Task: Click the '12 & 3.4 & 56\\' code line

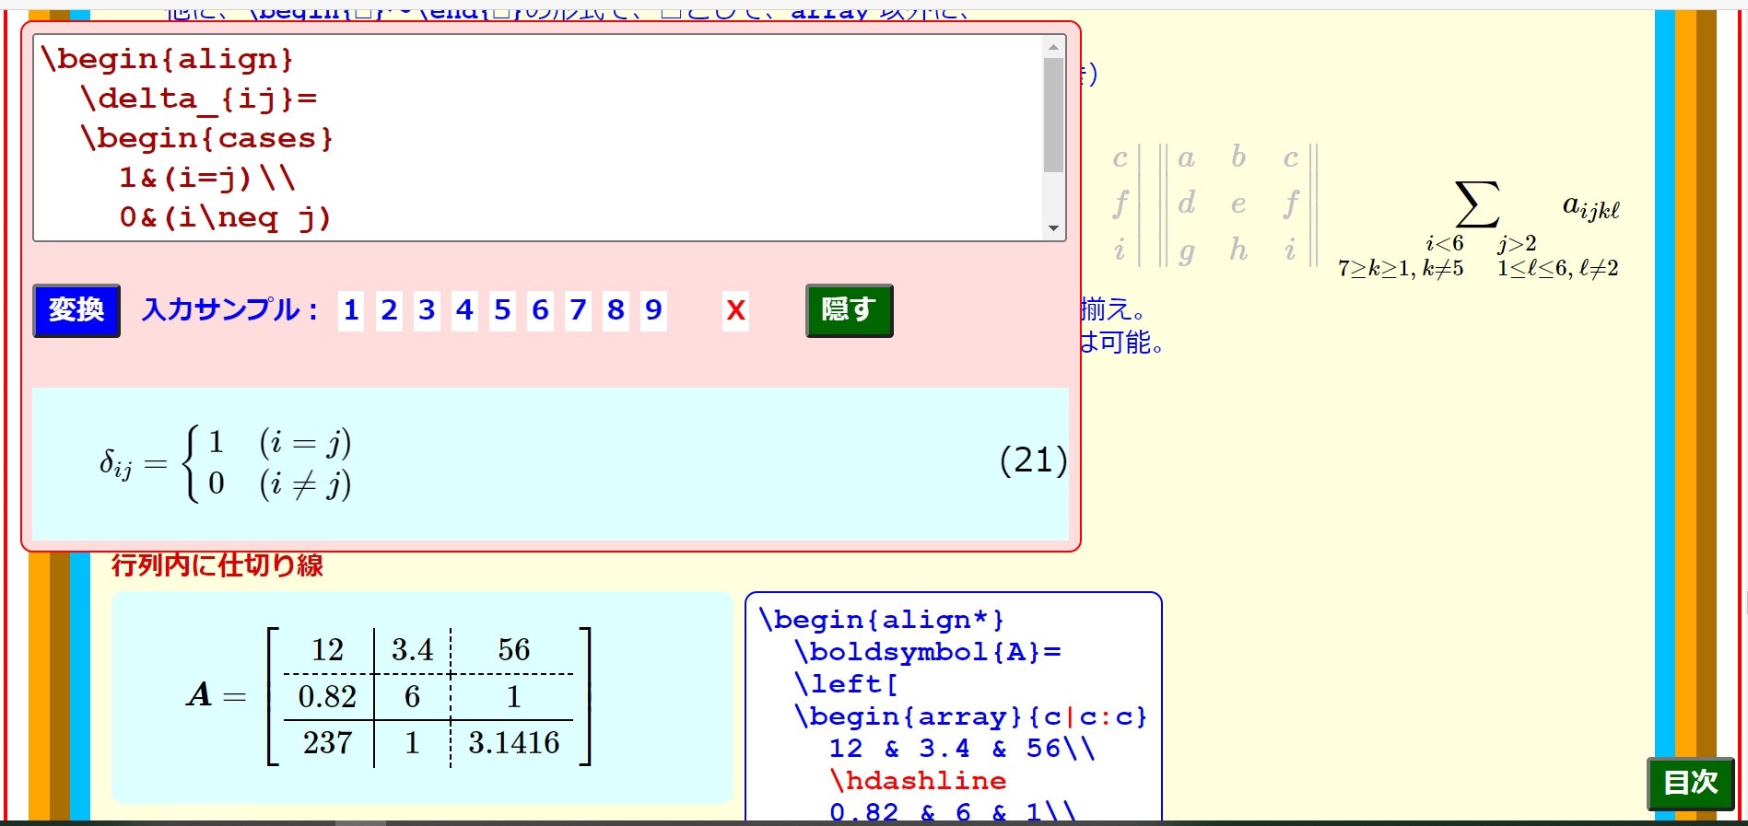Action: (x=962, y=749)
